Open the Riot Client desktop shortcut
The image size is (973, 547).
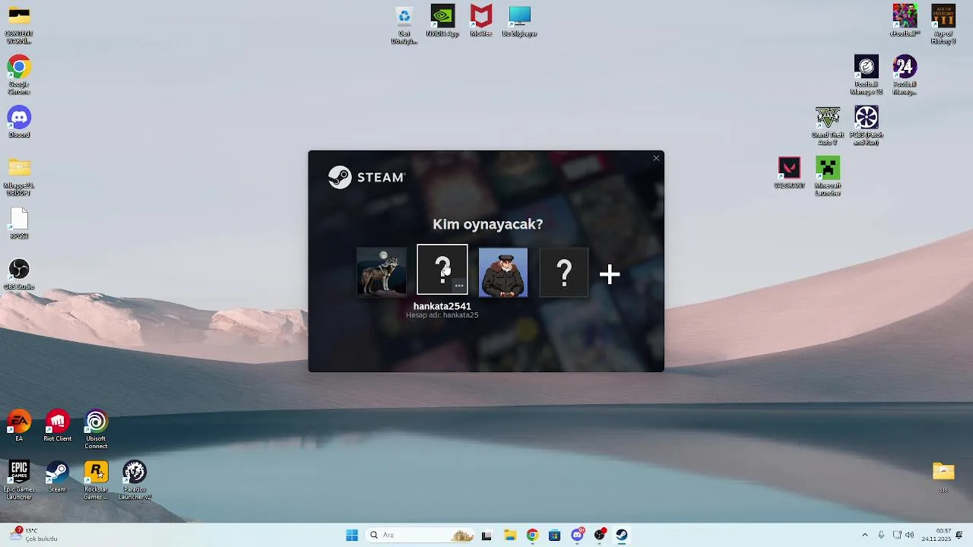click(x=57, y=426)
